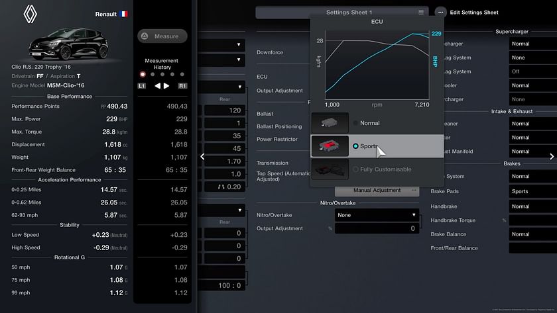Click the list icon on Settings Sheet bar
The image size is (557, 313).
[421, 13]
